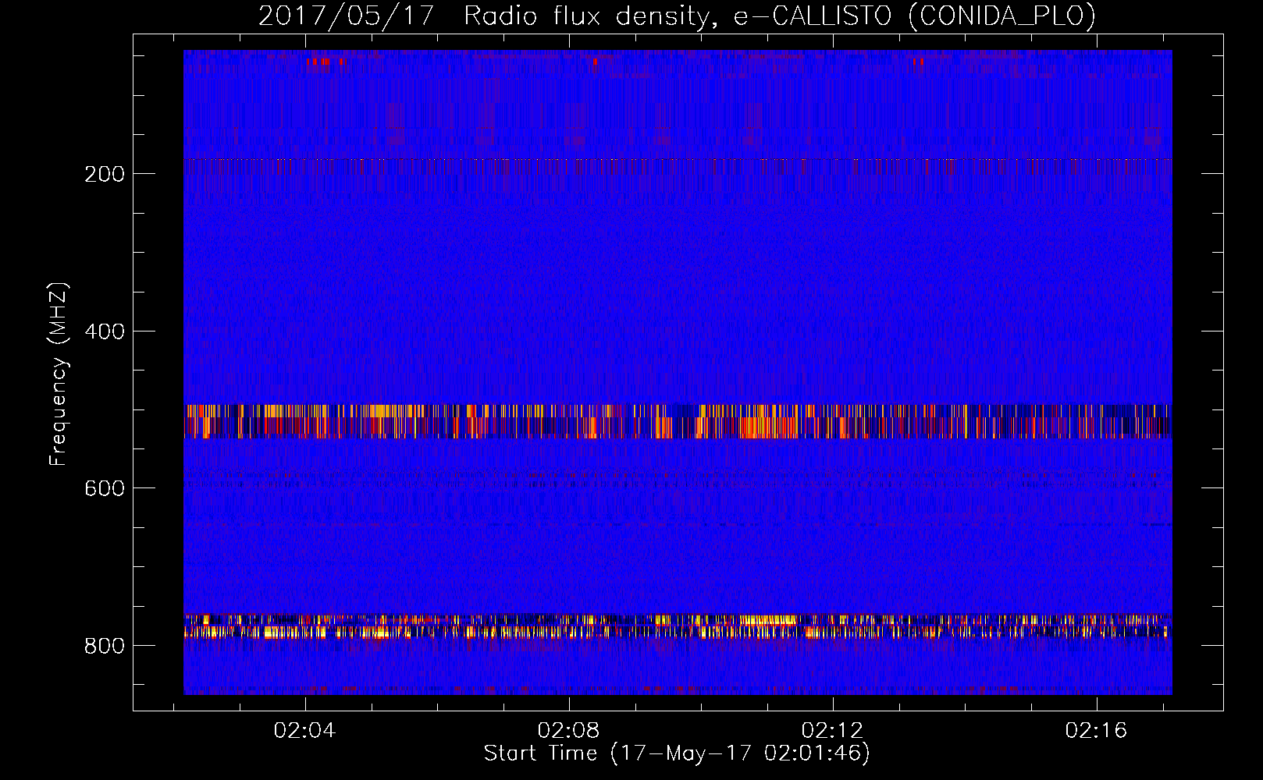Click the 02:12 time tick label

pos(832,730)
